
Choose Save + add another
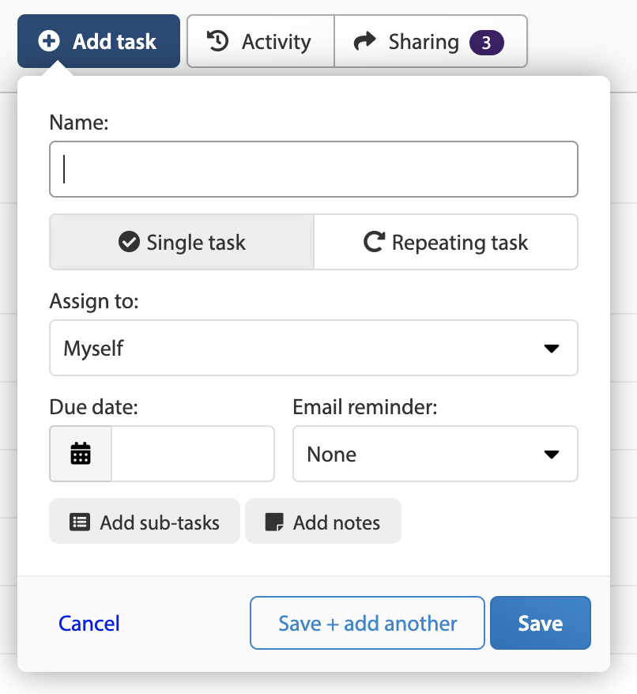point(367,623)
